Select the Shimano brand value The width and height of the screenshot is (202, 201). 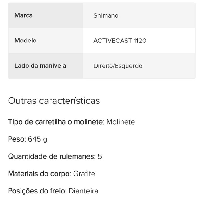tap(106, 16)
